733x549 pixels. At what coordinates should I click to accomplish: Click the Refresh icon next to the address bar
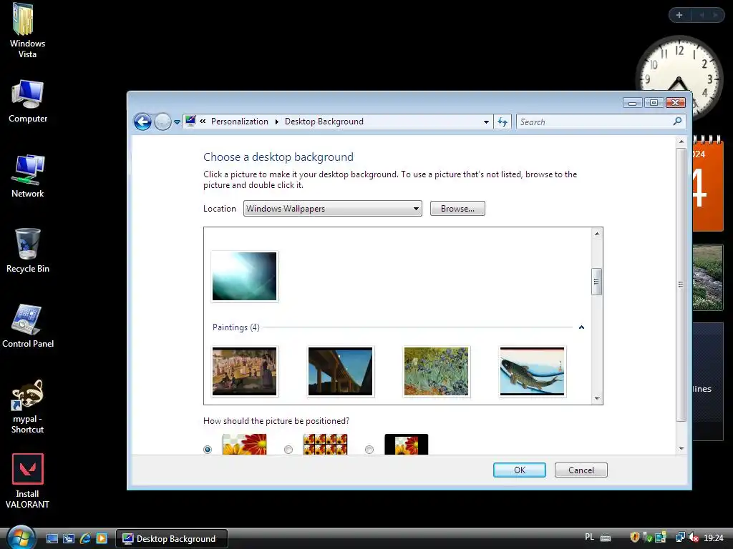pos(503,122)
